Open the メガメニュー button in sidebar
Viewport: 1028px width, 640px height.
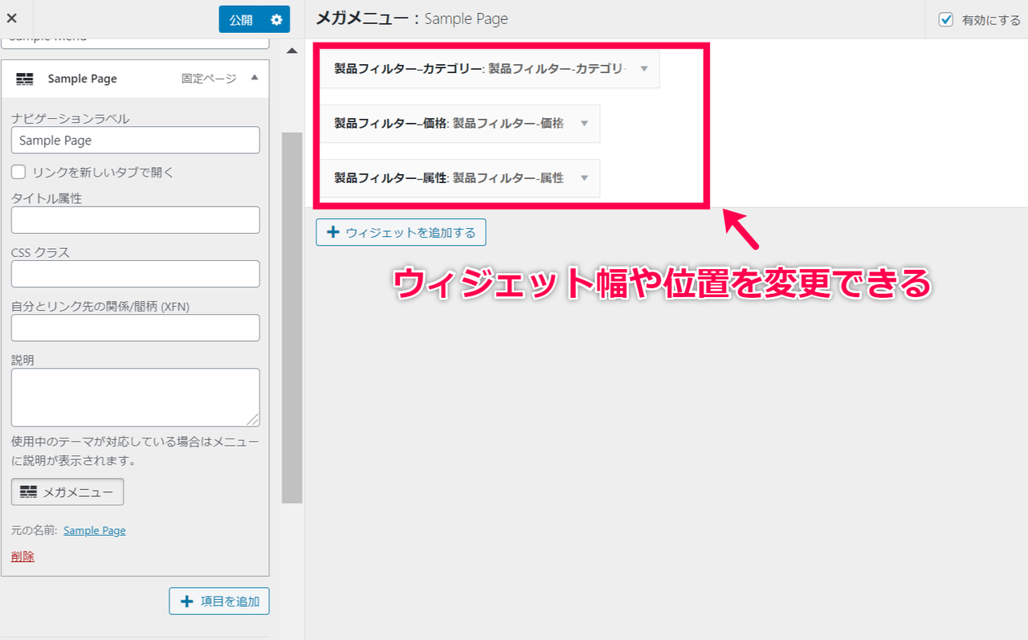67,492
